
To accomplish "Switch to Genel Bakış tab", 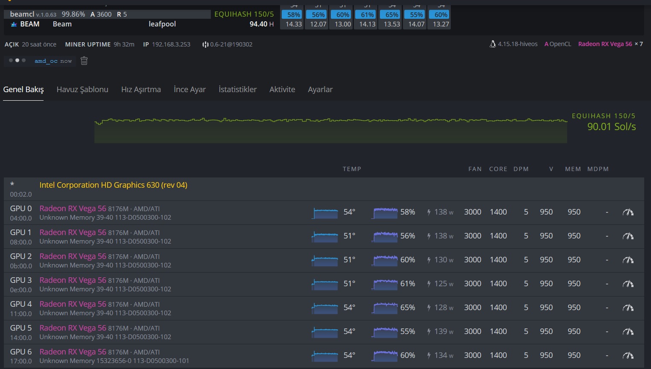I will pos(23,90).
